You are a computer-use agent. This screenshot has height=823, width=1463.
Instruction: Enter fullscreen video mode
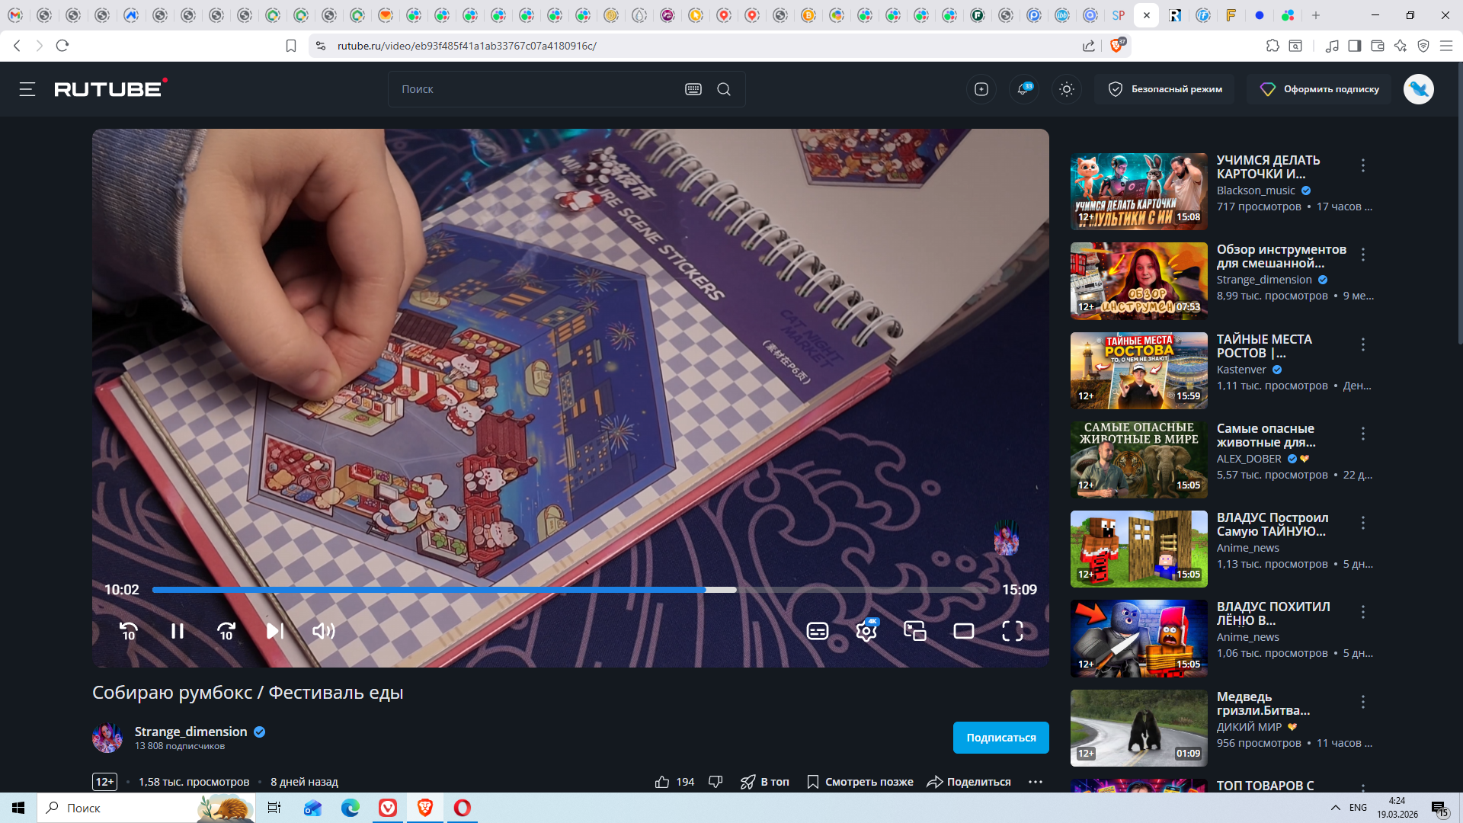pos(1012,631)
